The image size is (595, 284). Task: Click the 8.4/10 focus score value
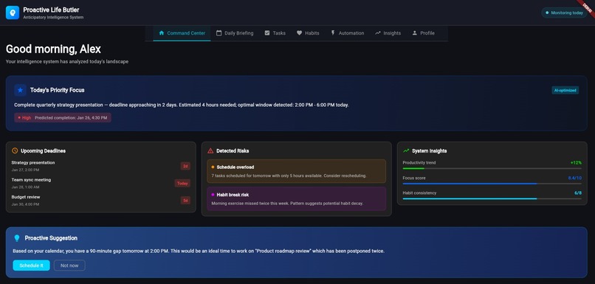pyautogui.click(x=574, y=178)
